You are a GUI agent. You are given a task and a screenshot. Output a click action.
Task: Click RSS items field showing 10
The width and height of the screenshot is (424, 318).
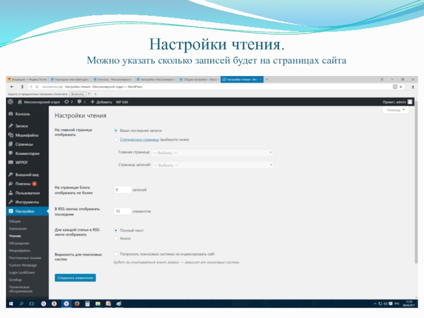122,211
